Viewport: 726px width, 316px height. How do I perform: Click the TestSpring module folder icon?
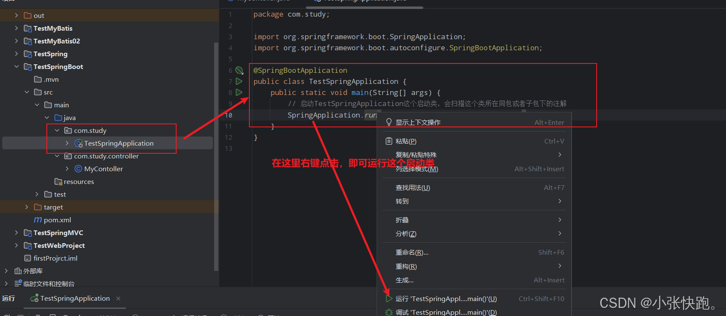click(x=28, y=54)
